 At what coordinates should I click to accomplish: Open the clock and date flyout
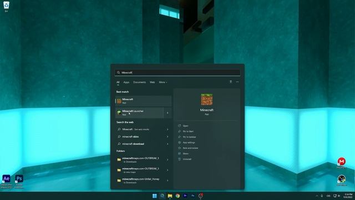[348, 196]
